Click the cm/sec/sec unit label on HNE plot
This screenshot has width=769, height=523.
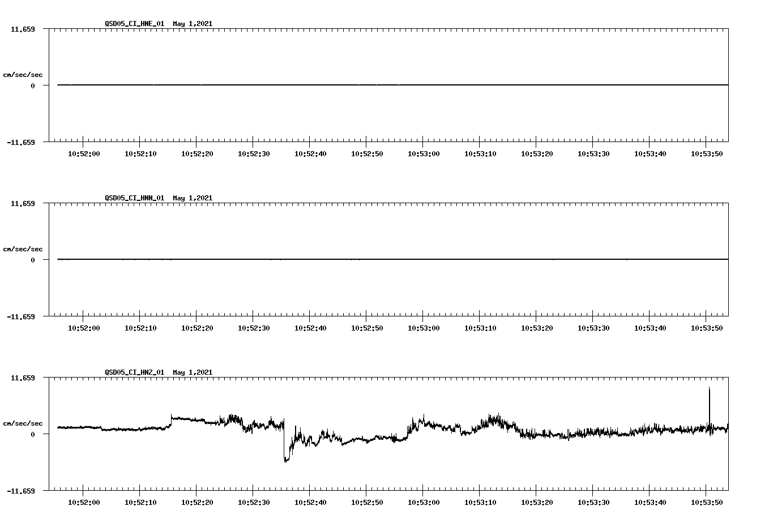point(23,74)
